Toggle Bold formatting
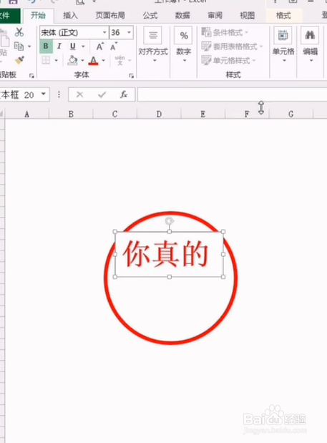The height and width of the screenshot is (443, 327). [x=46, y=47]
